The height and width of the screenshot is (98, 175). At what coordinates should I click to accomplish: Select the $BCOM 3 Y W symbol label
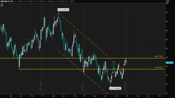(7, 2)
